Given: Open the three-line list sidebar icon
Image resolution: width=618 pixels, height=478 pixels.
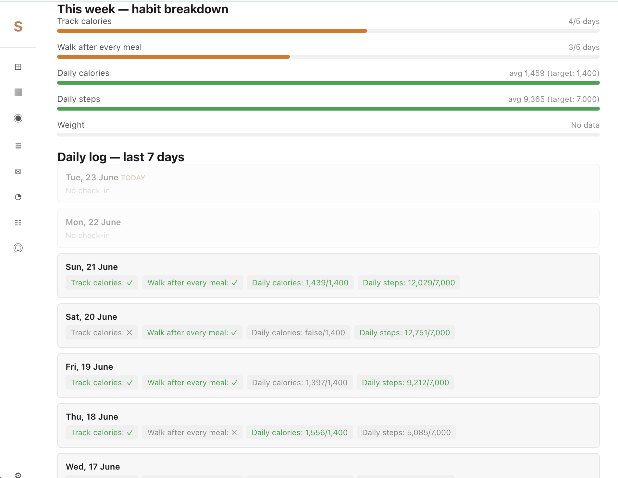Looking at the screenshot, I should tap(18, 146).
